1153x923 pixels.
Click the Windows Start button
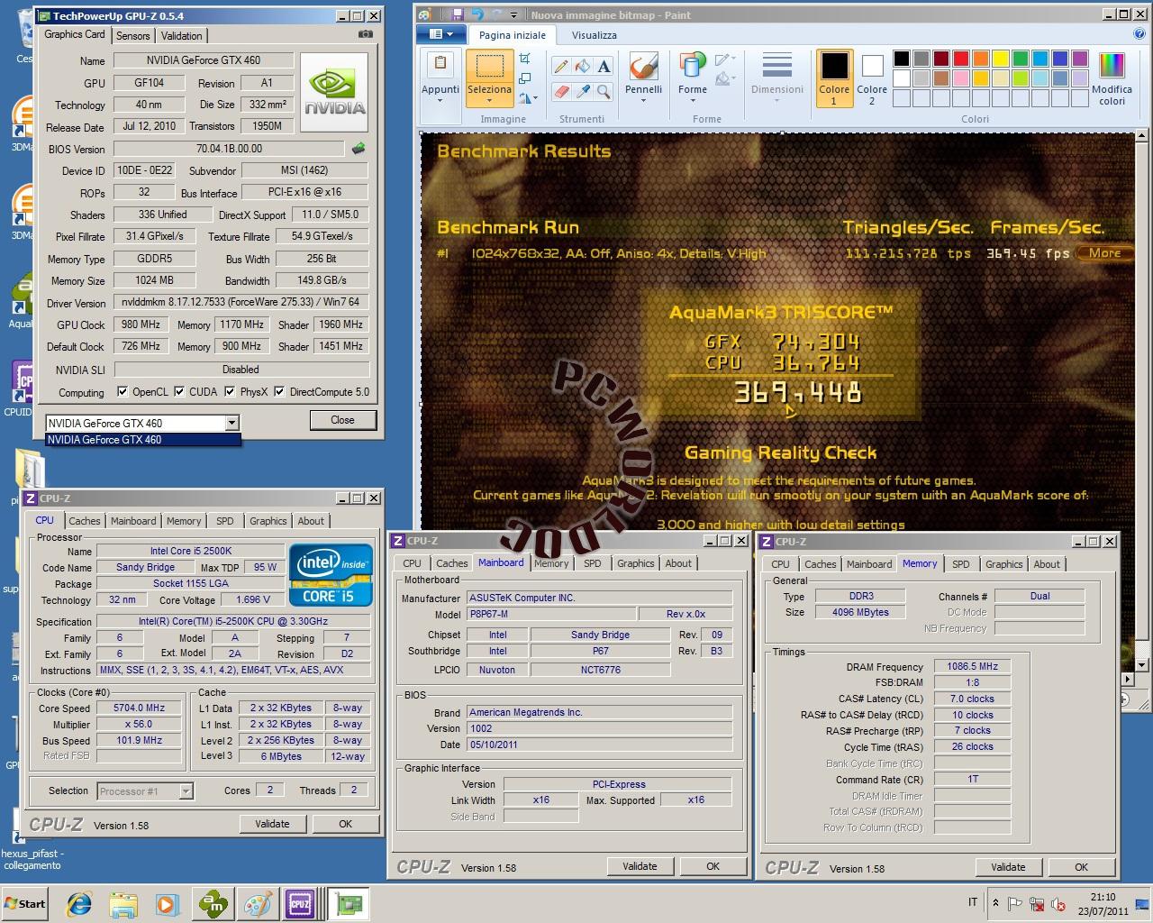[24, 904]
